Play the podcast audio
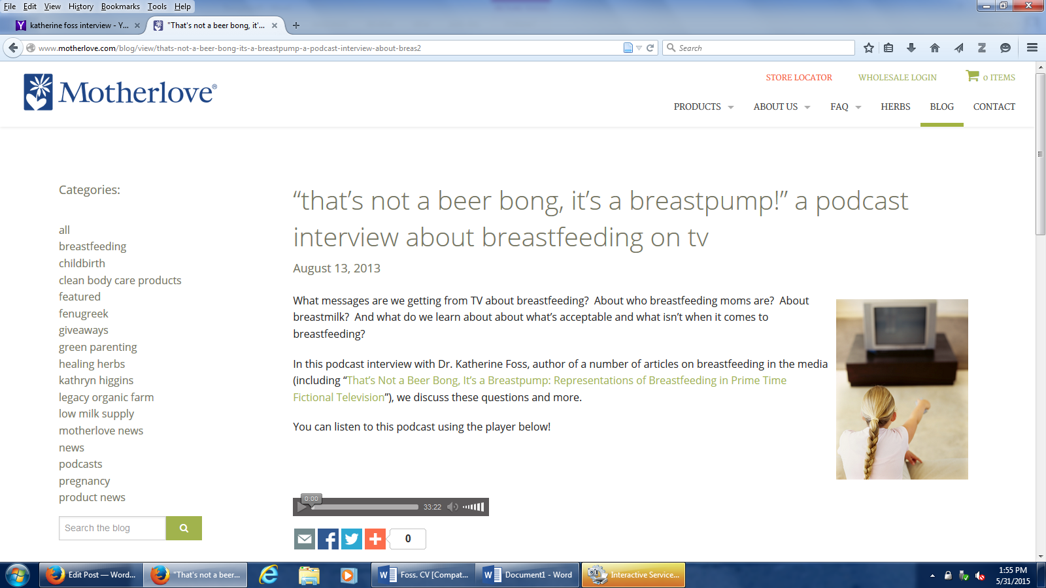This screenshot has height=588, width=1046. tap(302, 507)
